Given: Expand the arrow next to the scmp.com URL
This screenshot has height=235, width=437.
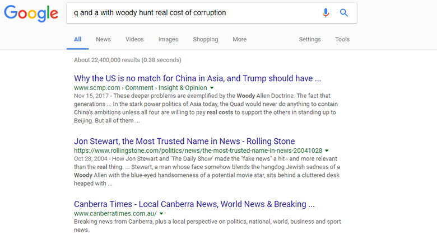Looking at the screenshot, I should tap(212, 88).
